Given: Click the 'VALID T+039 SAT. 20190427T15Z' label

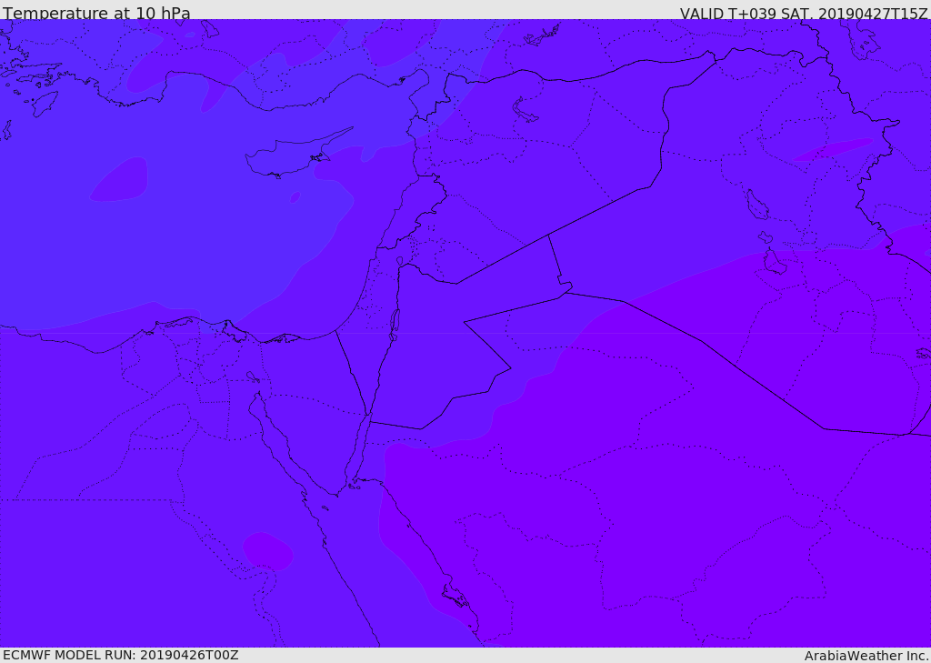Looking at the screenshot, I should pyautogui.click(x=804, y=13).
